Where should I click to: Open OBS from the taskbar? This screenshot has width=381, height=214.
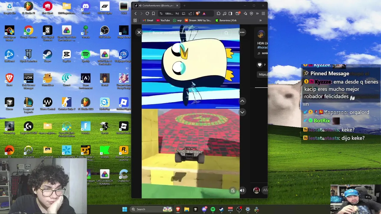[x=239, y=209]
